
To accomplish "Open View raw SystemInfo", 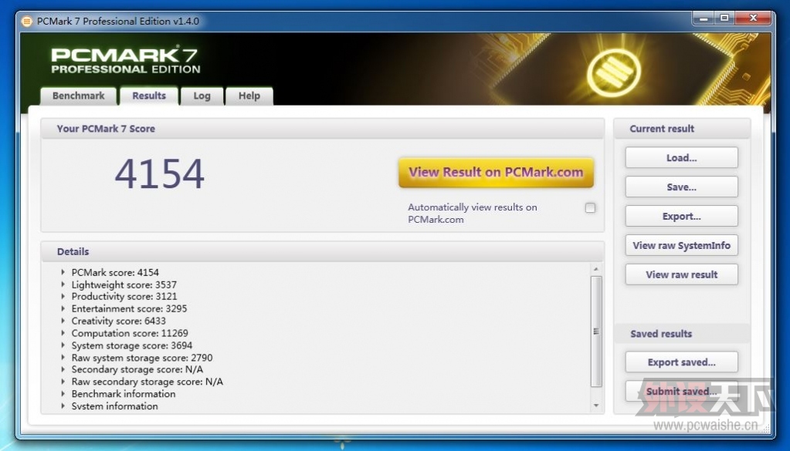I will click(682, 245).
